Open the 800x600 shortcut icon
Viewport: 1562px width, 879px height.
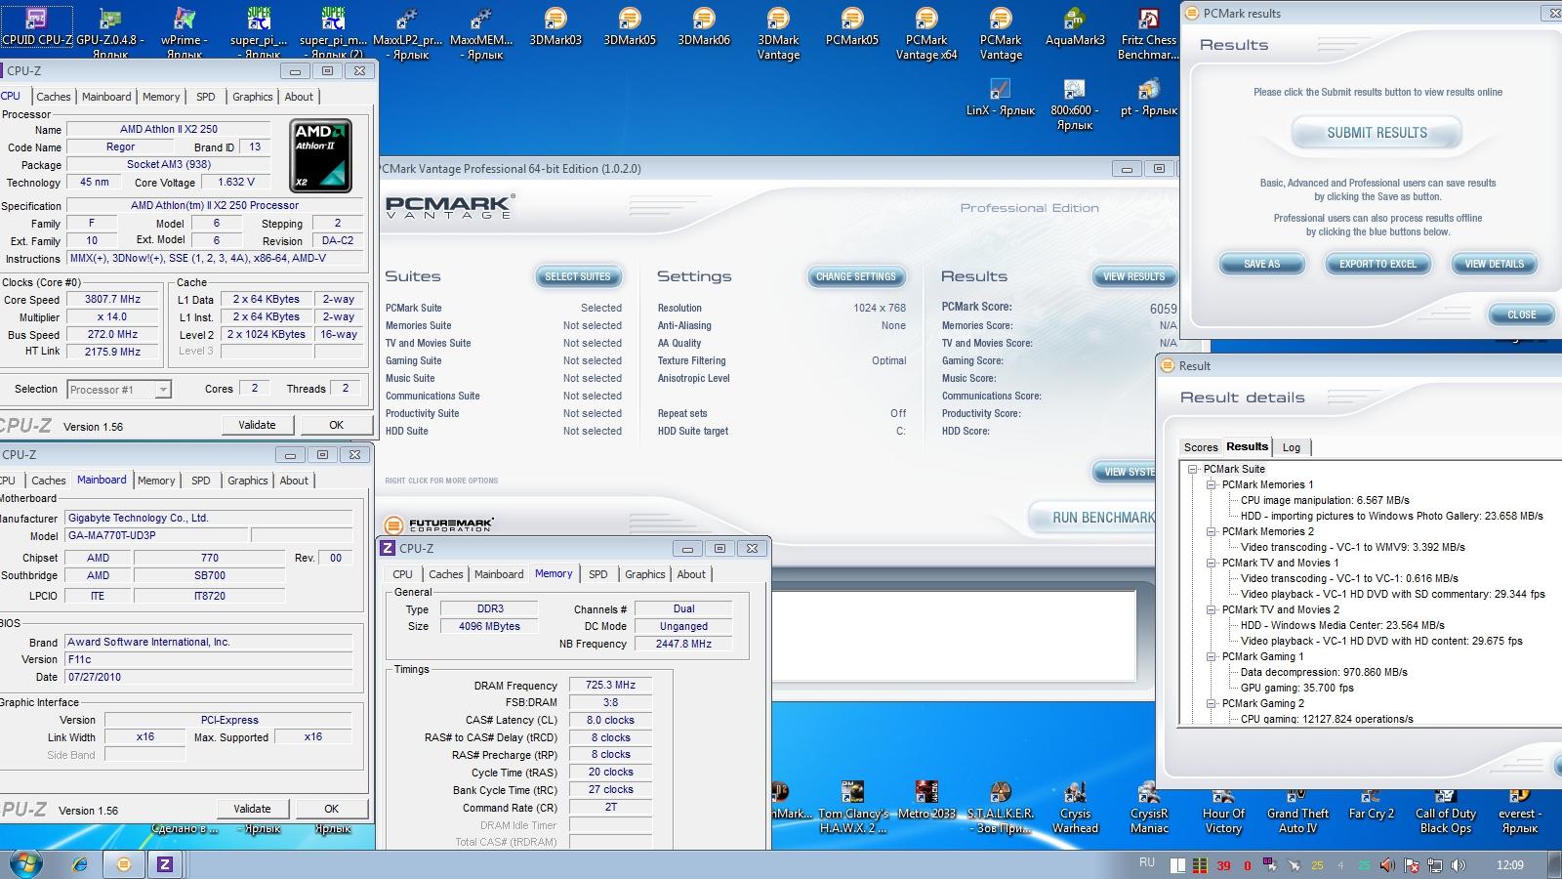click(1075, 105)
